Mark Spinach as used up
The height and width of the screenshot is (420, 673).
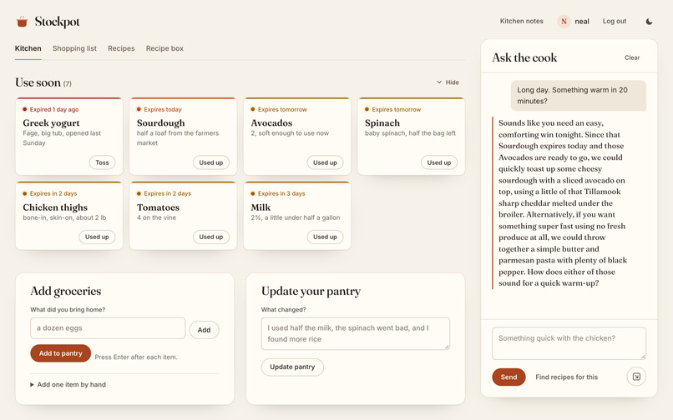coord(439,162)
